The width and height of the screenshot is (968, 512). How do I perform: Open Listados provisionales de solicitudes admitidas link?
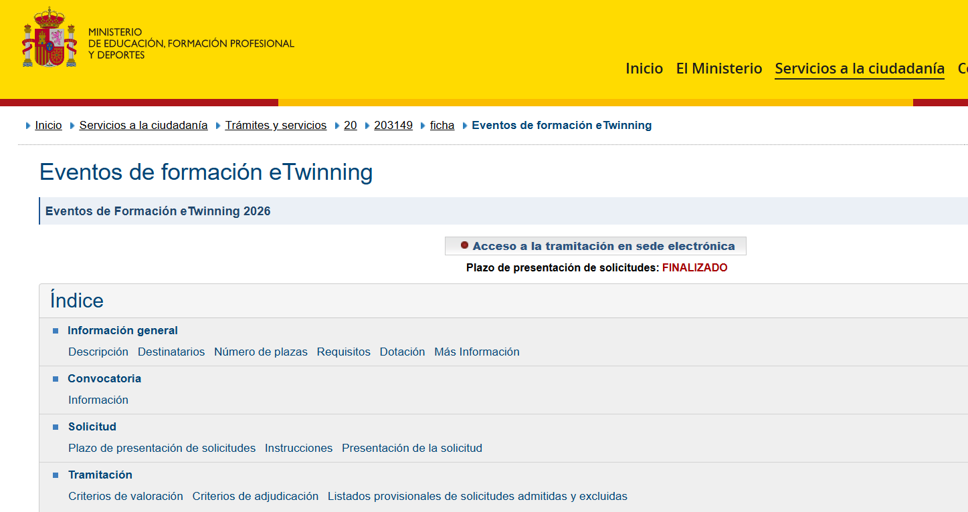[x=477, y=496]
